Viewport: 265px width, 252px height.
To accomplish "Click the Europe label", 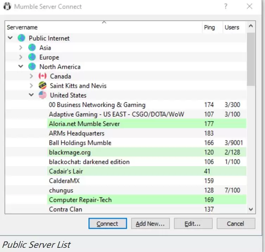I will point(49,57).
